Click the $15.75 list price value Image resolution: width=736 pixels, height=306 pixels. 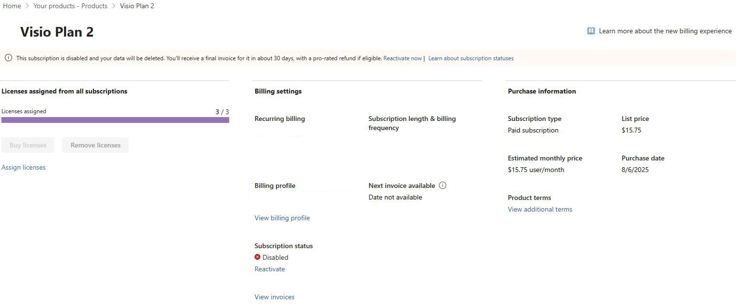pos(631,131)
